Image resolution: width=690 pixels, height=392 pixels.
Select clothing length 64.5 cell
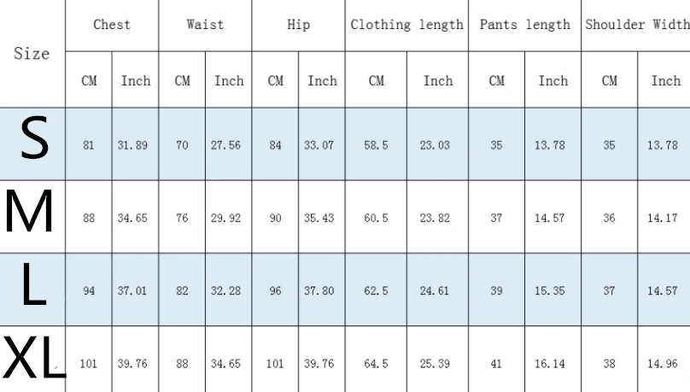377,364
